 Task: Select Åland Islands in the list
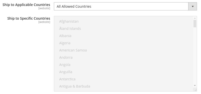70,29
